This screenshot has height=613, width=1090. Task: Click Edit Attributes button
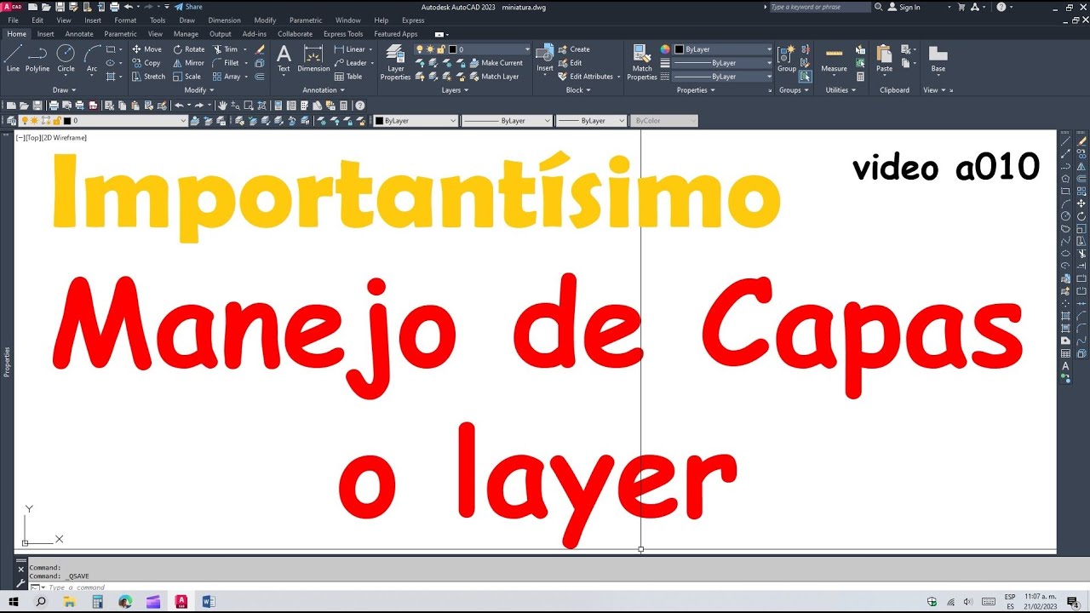(586, 77)
